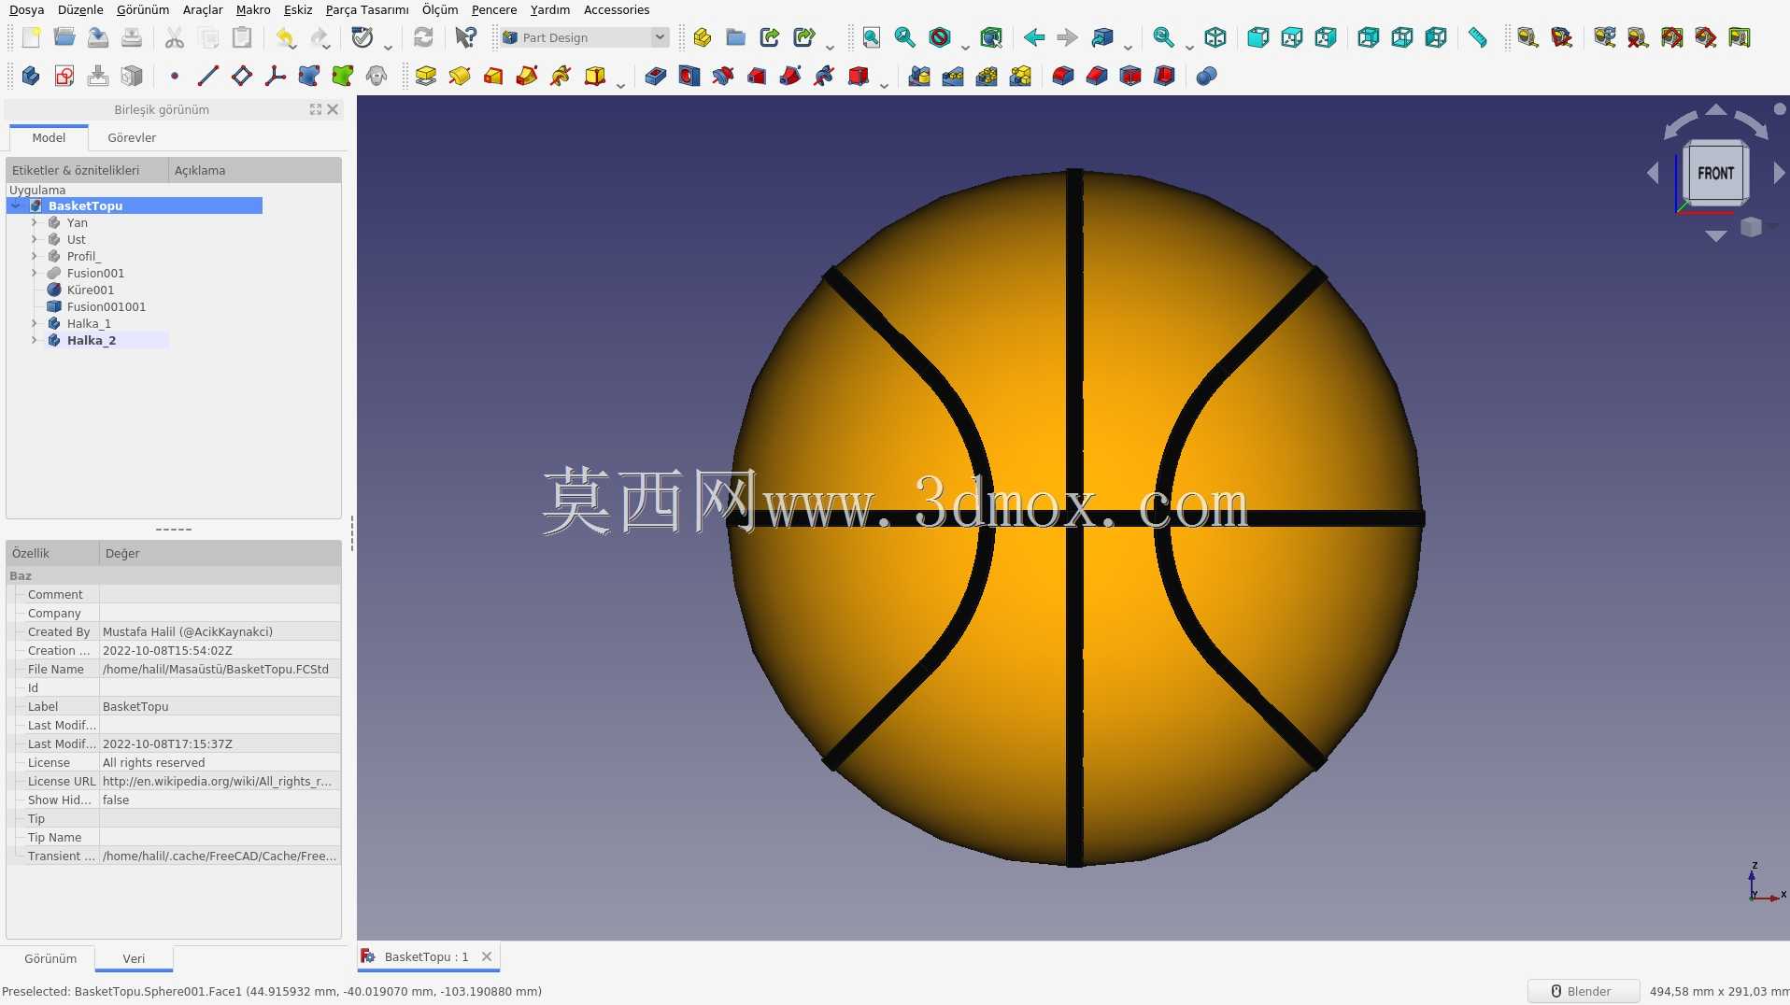1790x1005 pixels.
Task: Undo the last action
Action: pyautogui.click(x=286, y=37)
